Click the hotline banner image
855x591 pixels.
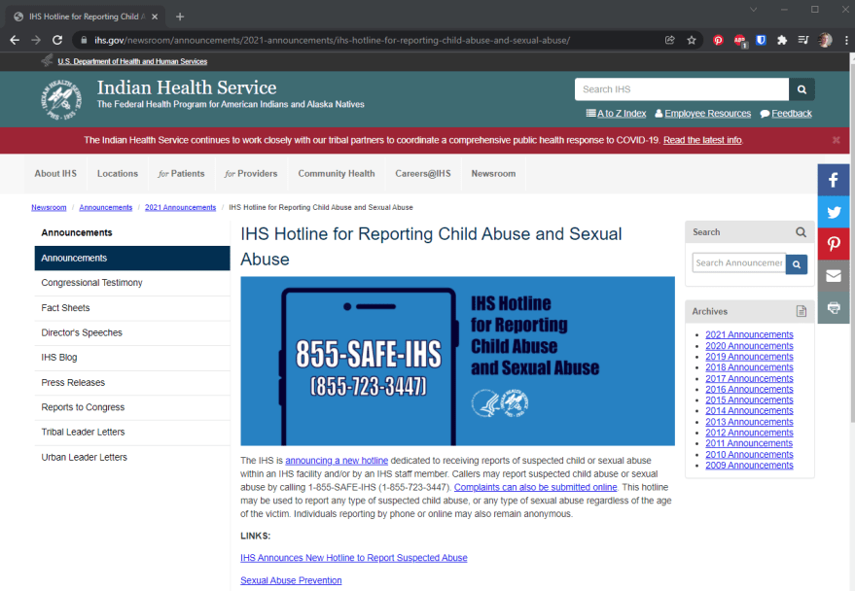click(x=457, y=361)
